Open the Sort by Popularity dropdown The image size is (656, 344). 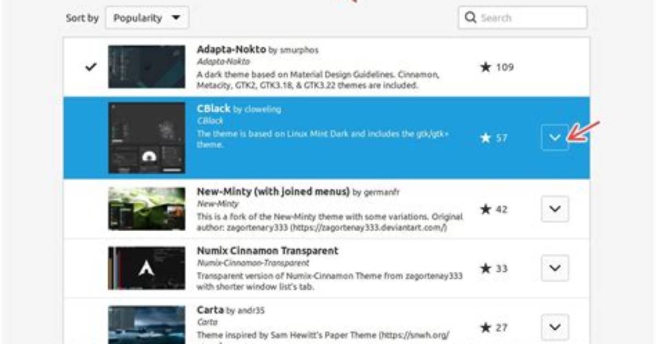pyautogui.click(x=147, y=18)
